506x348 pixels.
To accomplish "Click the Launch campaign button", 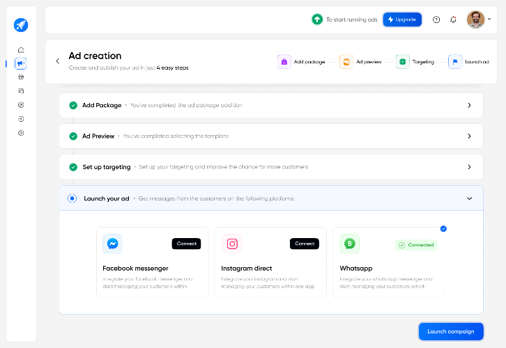I will (451, 331).
